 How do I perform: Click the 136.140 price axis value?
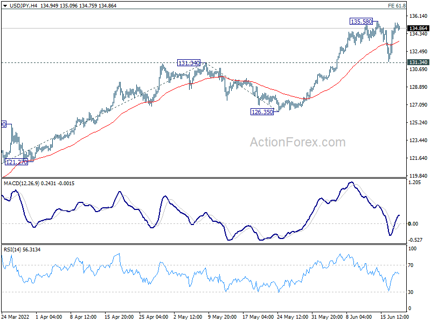[x=418, y=16]
